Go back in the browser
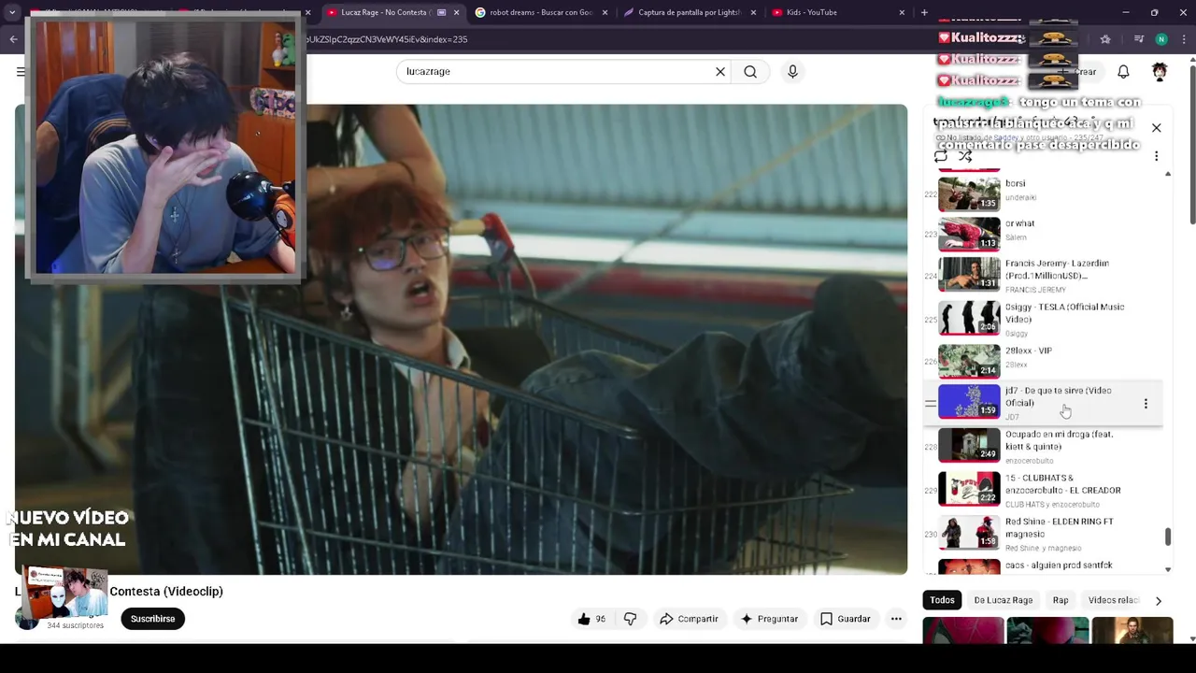Screen dimensions: 1196x673 pos(13,39)
